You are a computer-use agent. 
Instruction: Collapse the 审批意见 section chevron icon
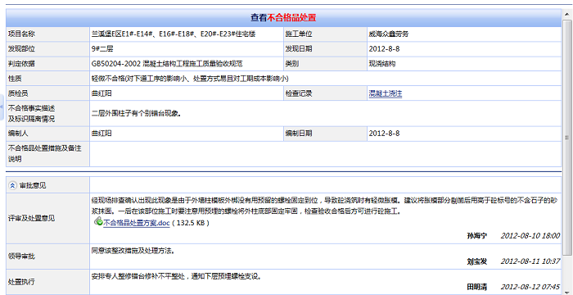pos(12,185)
